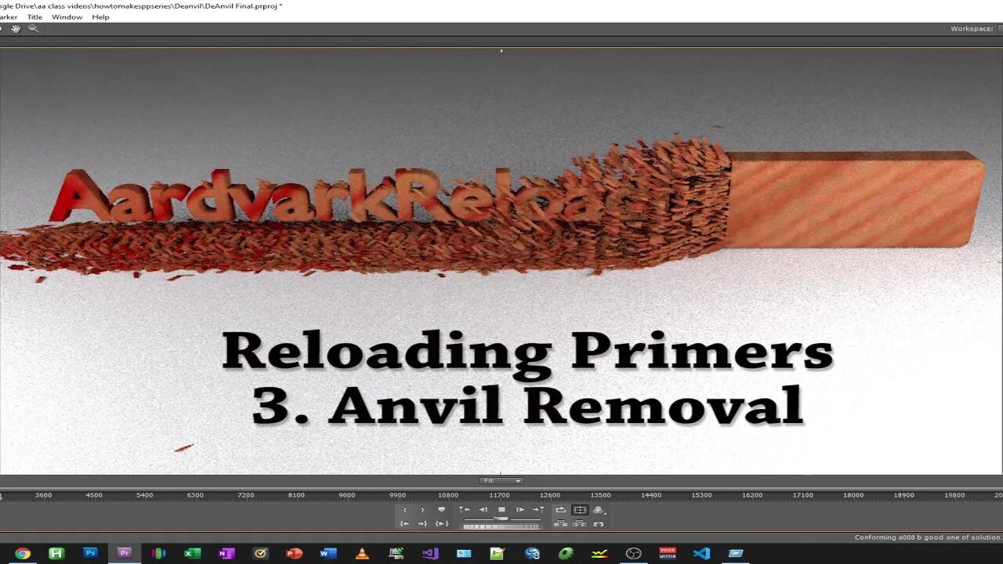Click the shuttle slider handle

tap(501, 519)
